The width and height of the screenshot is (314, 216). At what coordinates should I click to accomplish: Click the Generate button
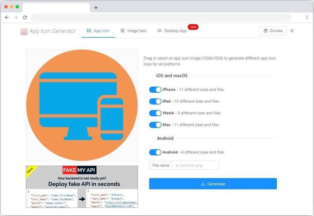[213, 184]
